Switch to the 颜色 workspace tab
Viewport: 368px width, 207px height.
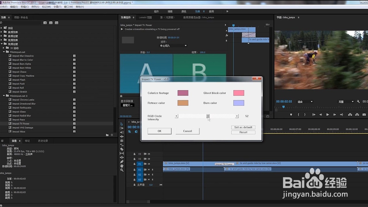184,11
